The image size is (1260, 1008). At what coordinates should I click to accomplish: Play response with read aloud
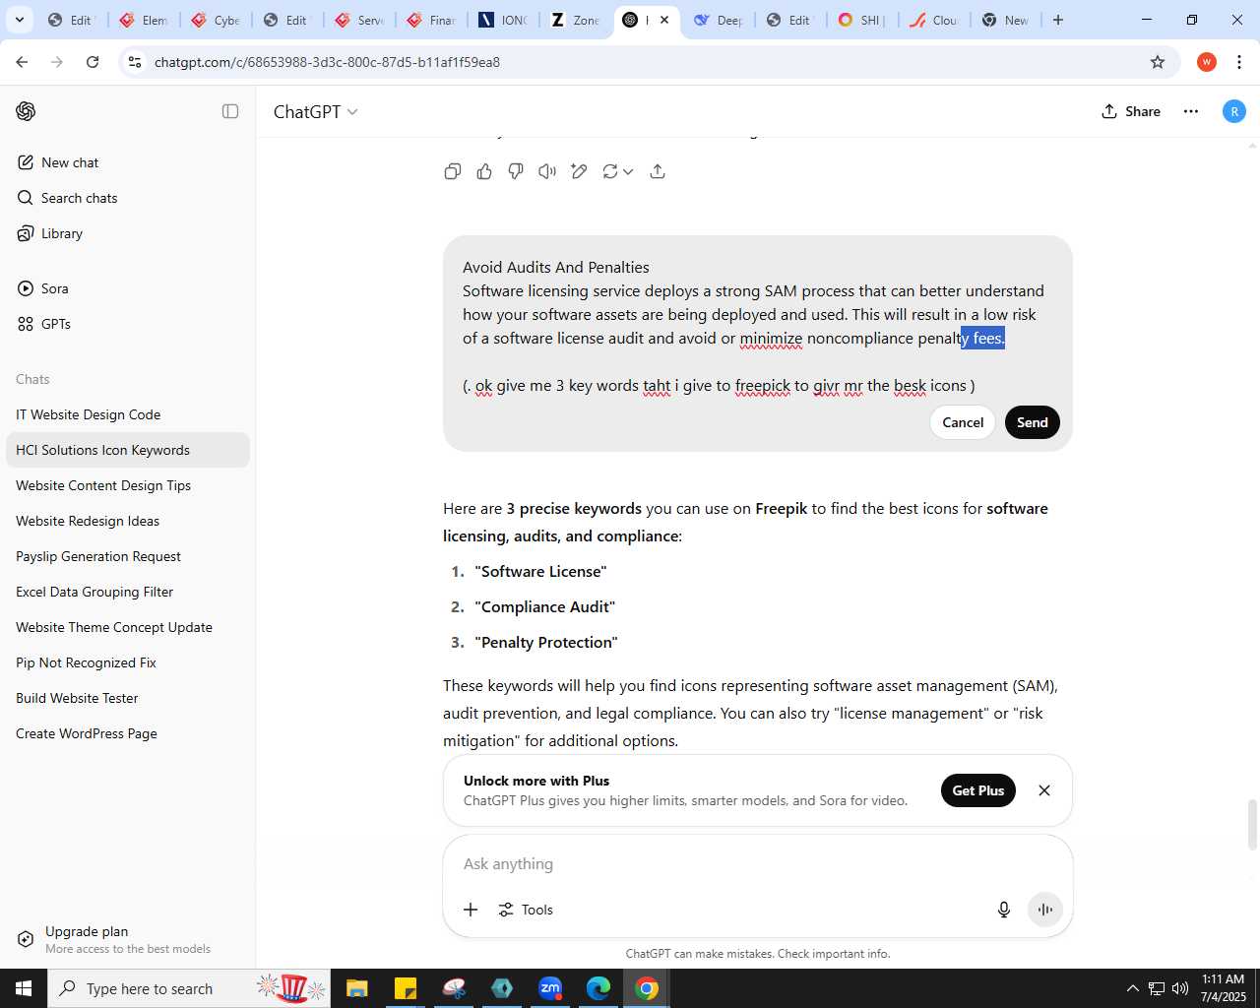pyautogui.click(x=547, y=171)
